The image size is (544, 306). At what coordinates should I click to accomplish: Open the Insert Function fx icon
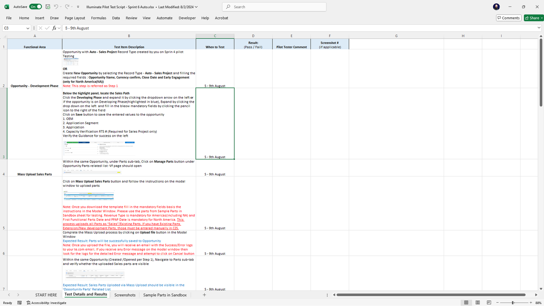(54, 28)
